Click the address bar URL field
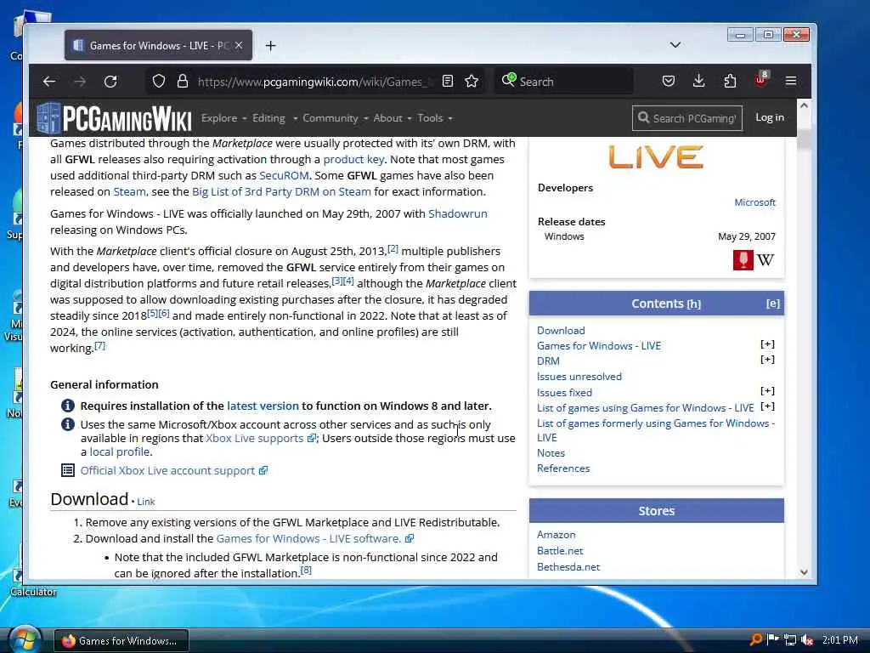This screenshot has width=870, height=653. (x=314, y=82)
